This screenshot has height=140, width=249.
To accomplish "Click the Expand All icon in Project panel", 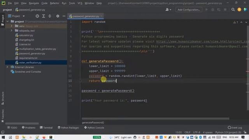I will (44, 16).
